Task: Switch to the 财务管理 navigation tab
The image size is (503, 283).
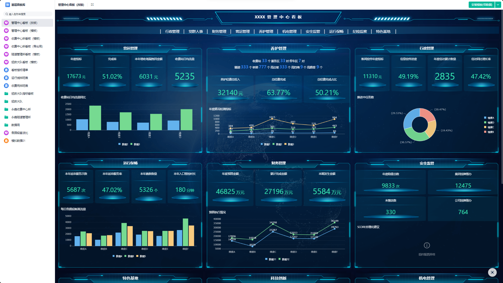Action: pyautogui.click(x=219, y=31)
